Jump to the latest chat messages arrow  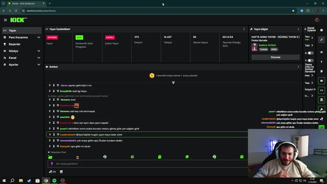tap(173, 83)
